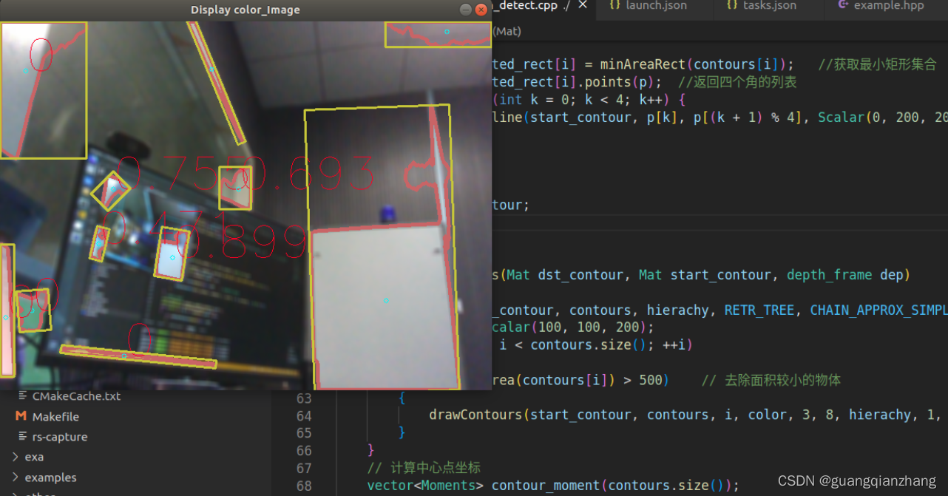
Task: Select the _detect.cpp tab
Action: click(531, 5)
